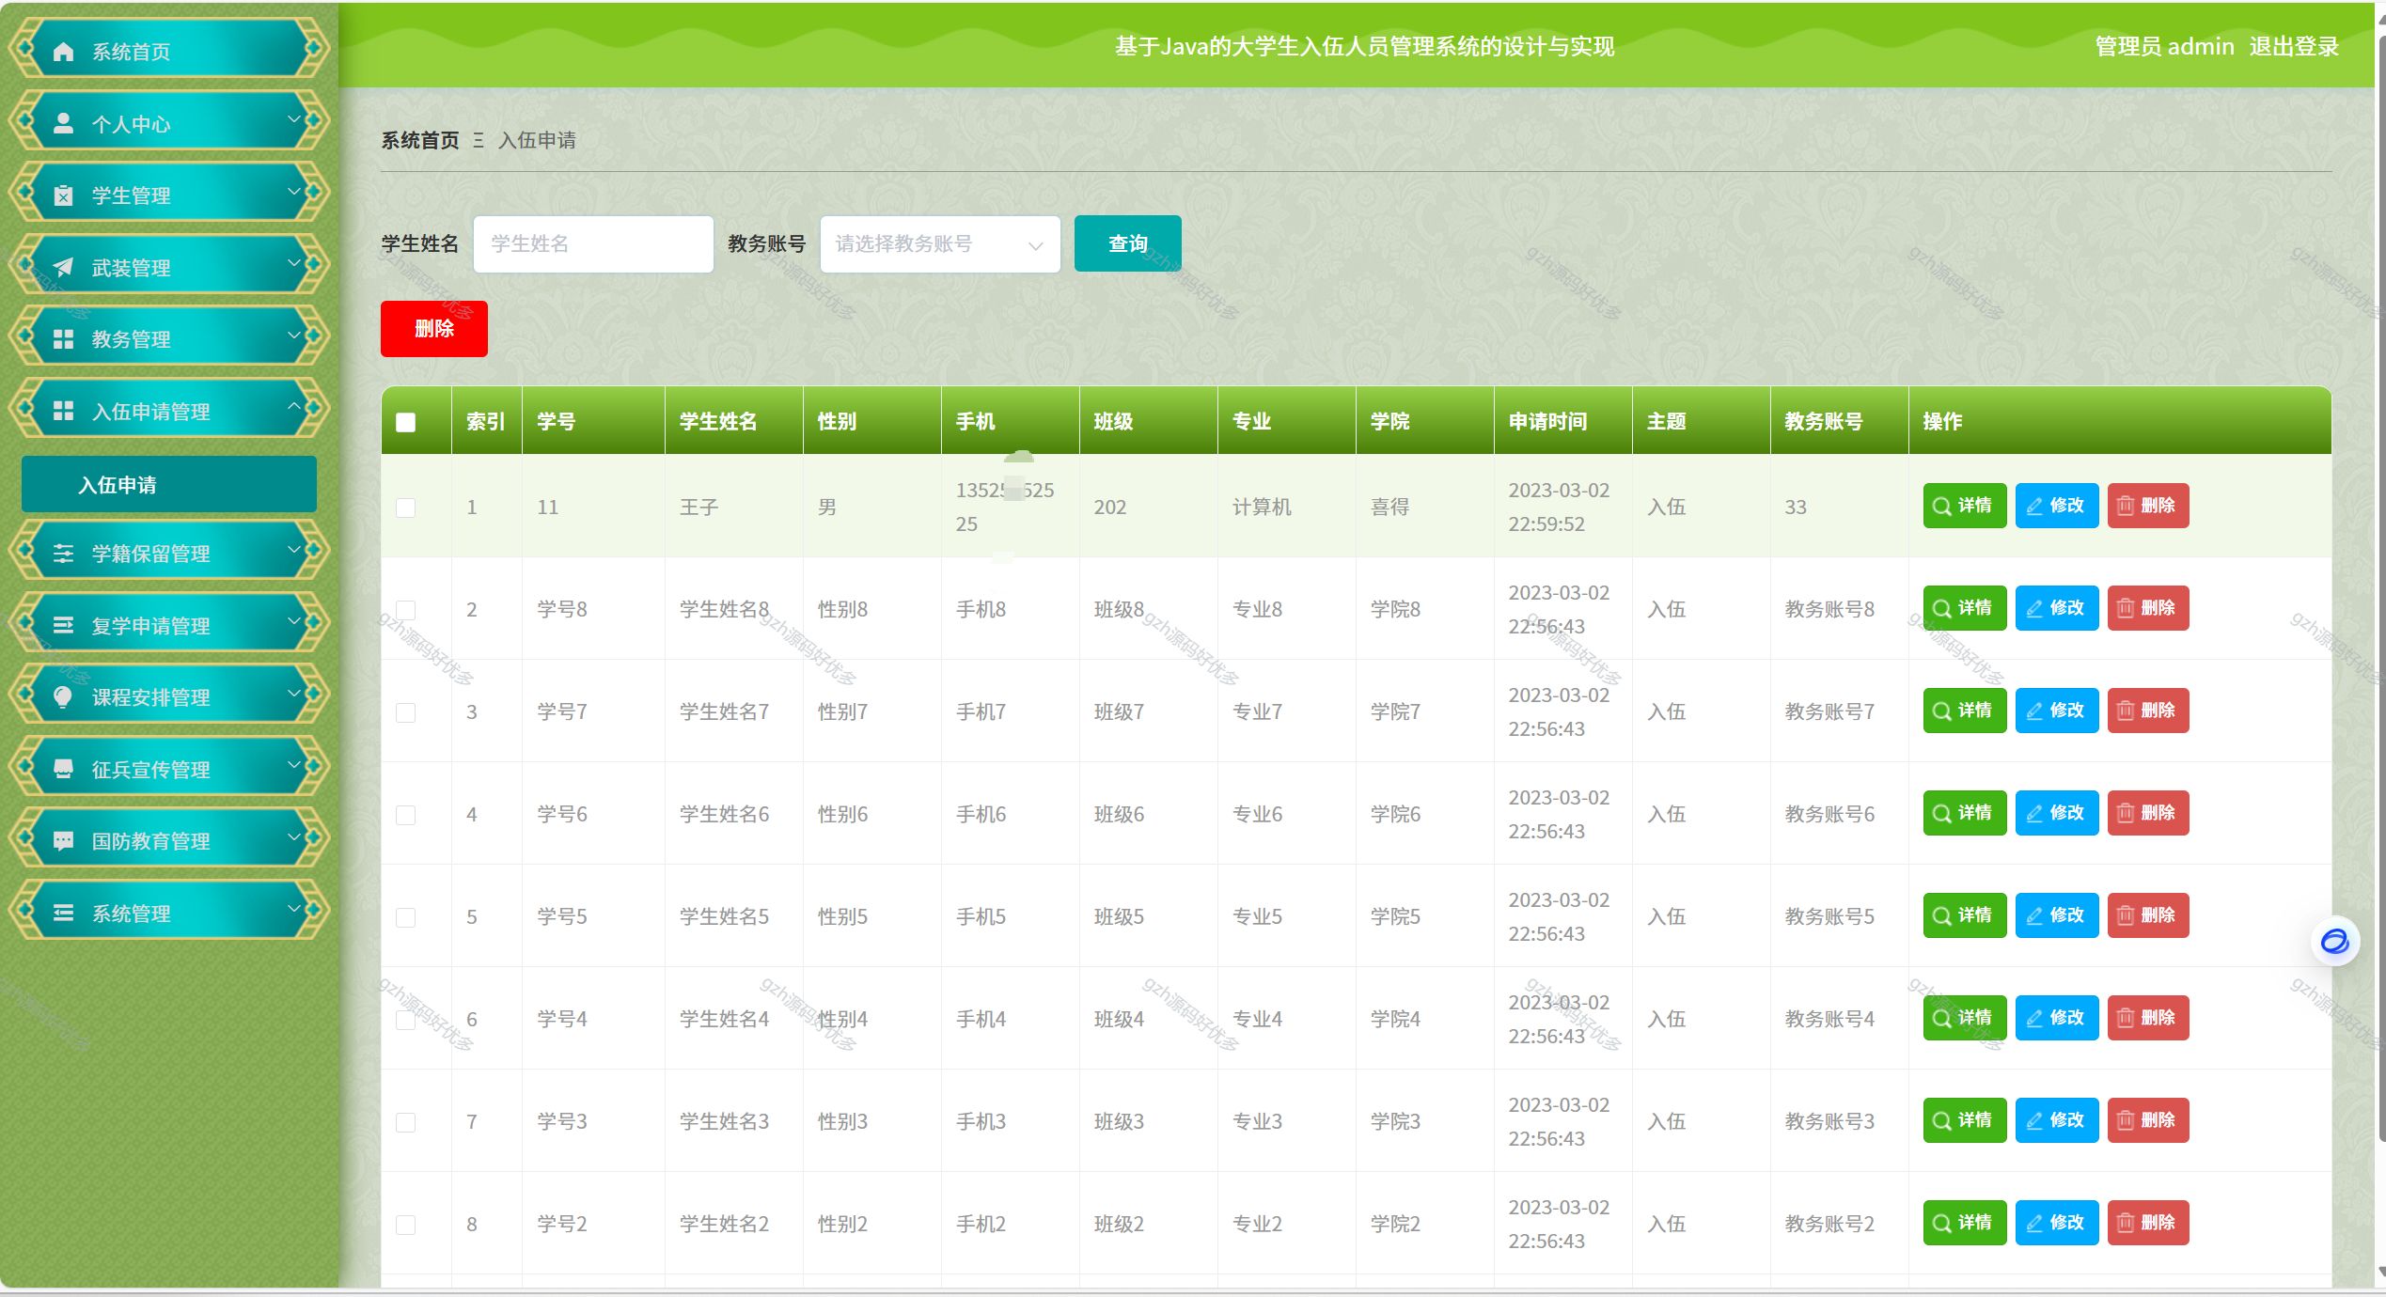The width and height of the screenshot is (2386, 1297).
Task: Open the floating blue assistant icon
Action: tap(2334, 941)
